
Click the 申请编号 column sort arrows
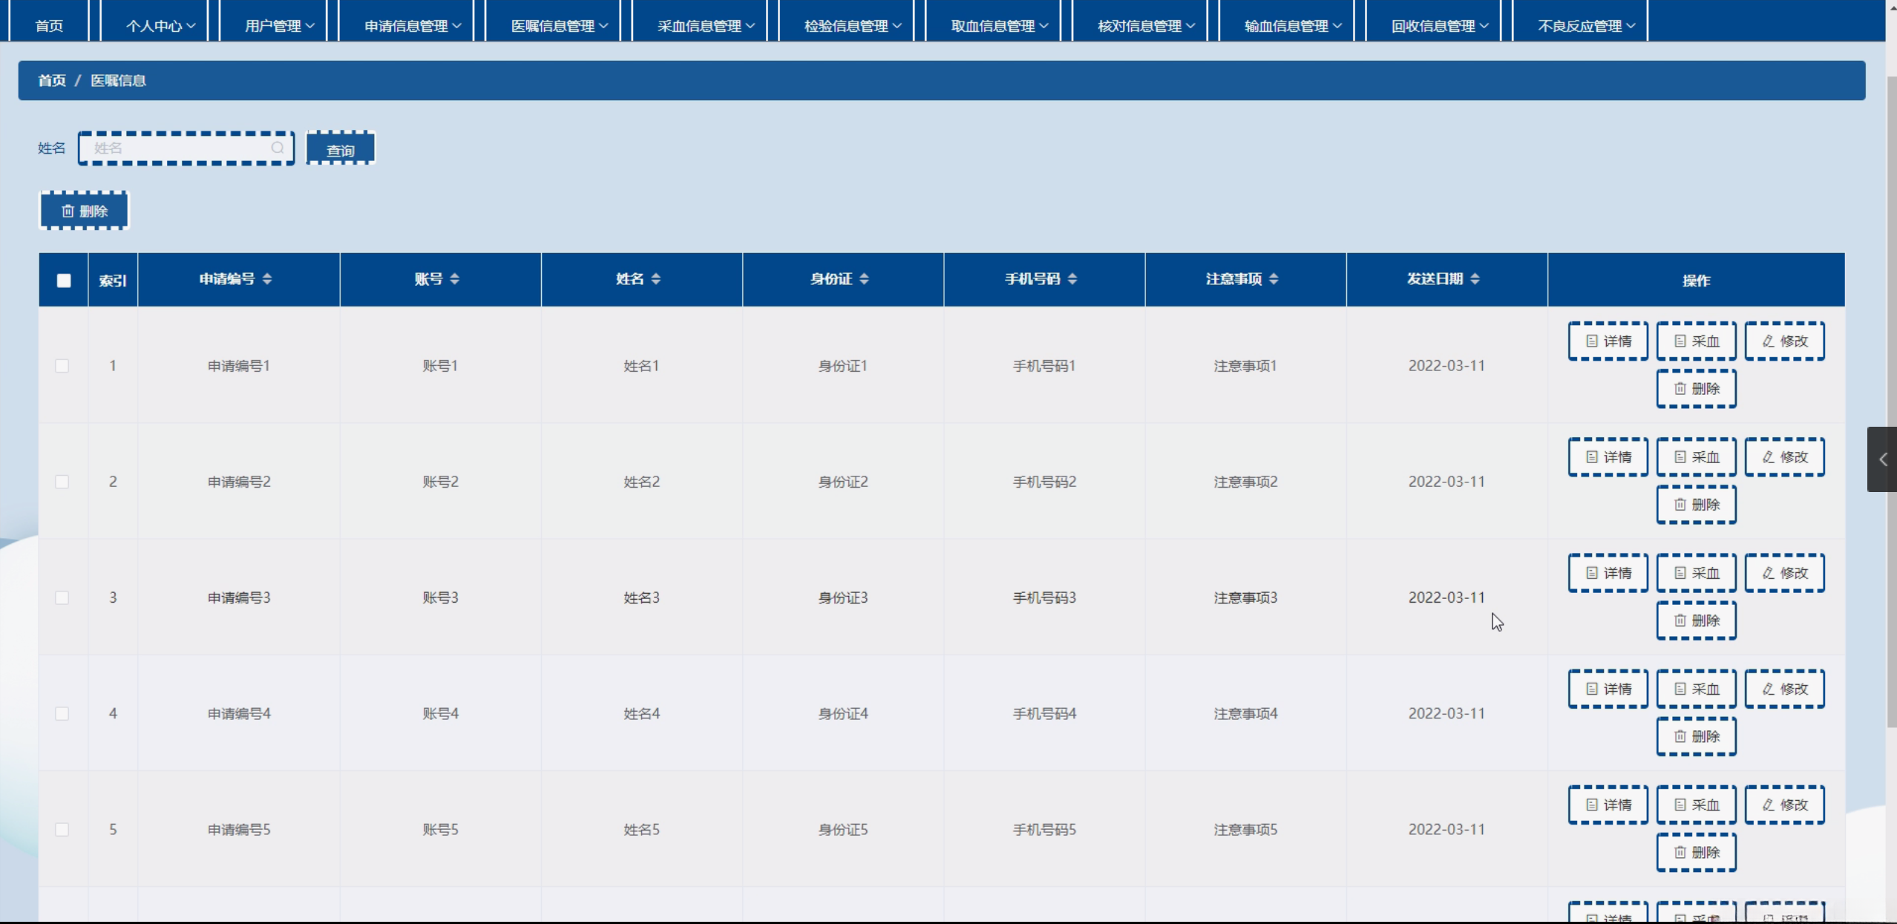(267, 279)
